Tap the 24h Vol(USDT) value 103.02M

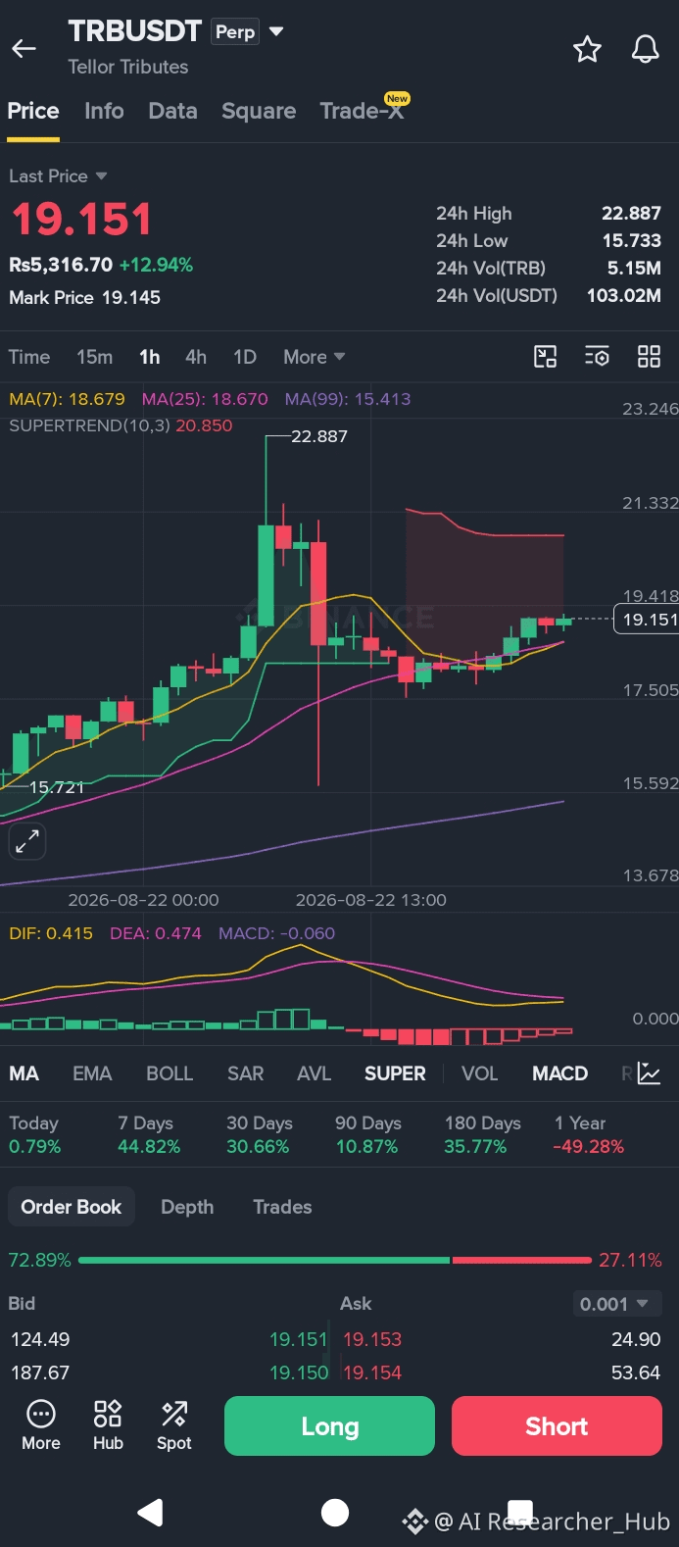623,295
